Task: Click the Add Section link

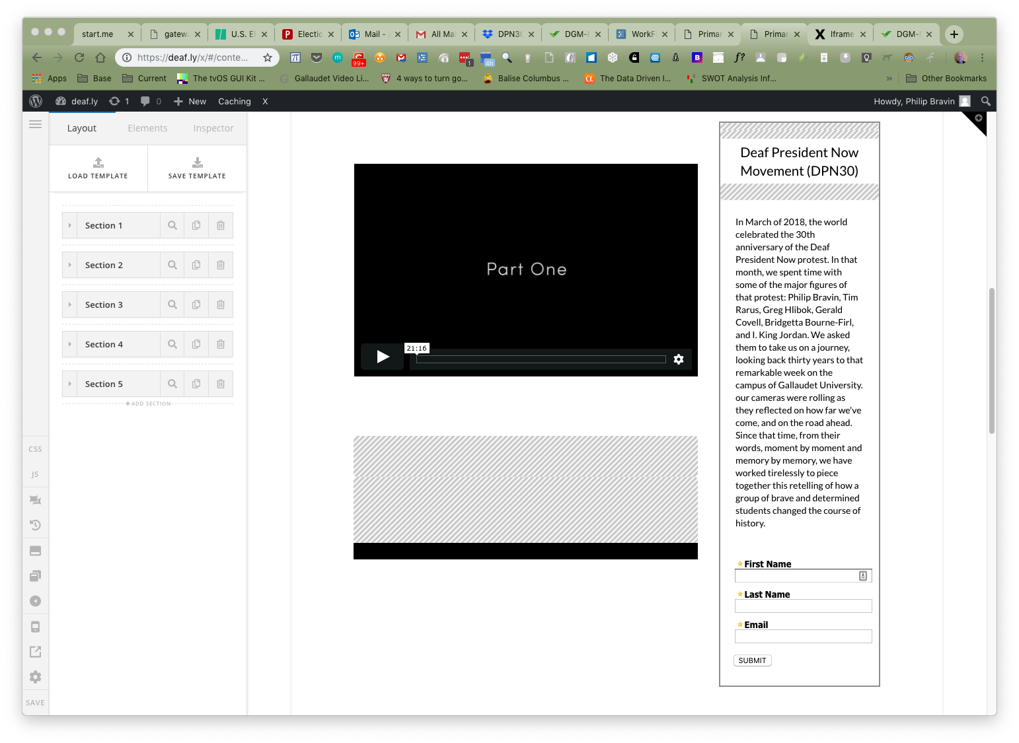Action: click(x=148, y=404)
